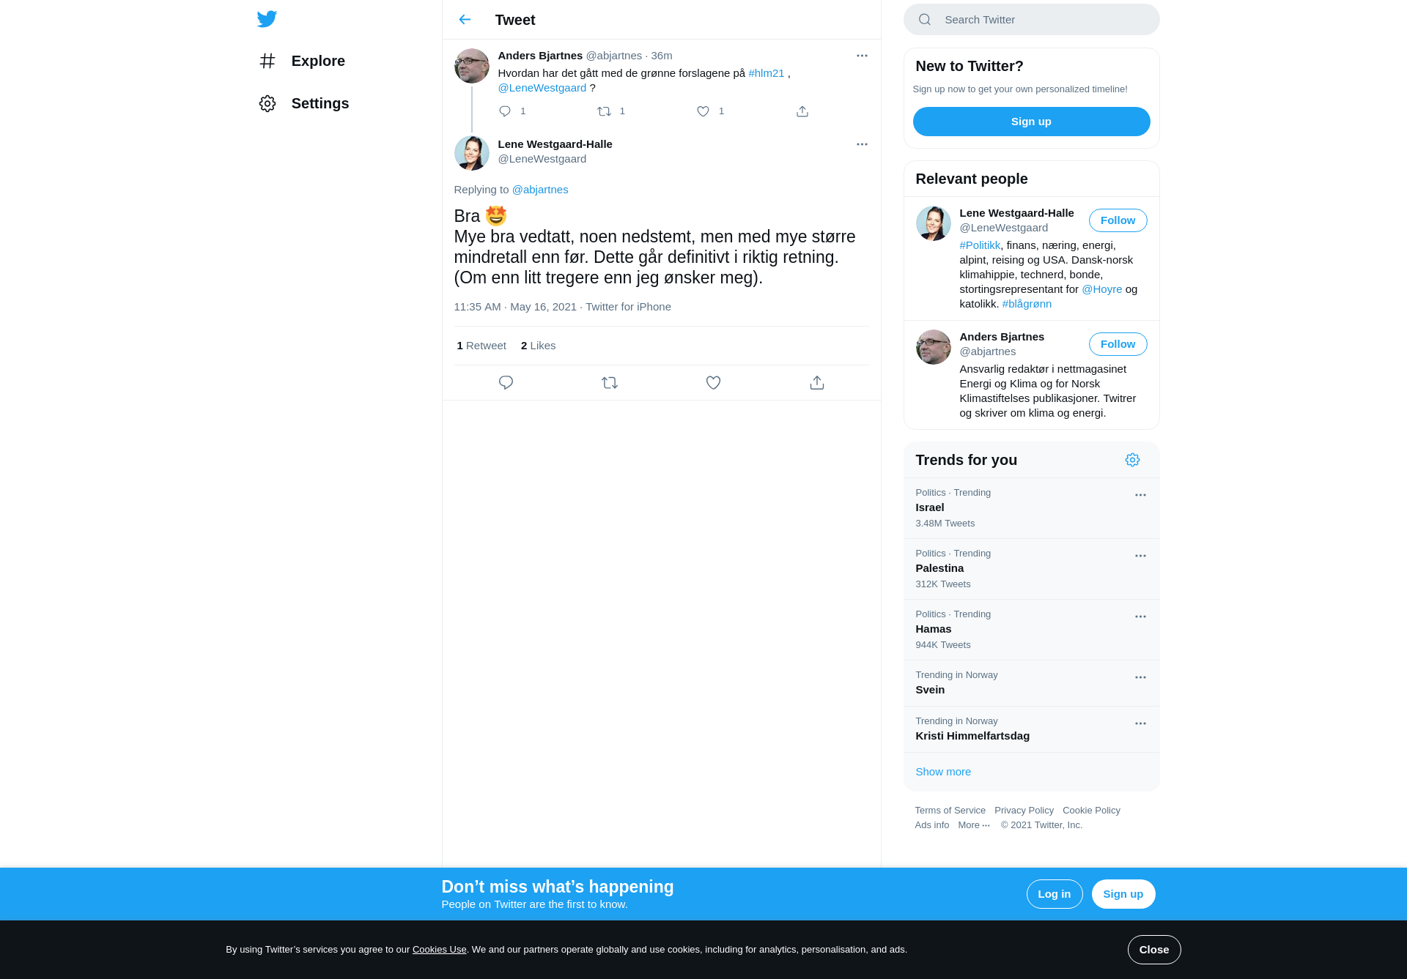The image size is (1407, 979).
Task: Like Lene Westgaard-Halle's main tweet
Action: (713, 383)
